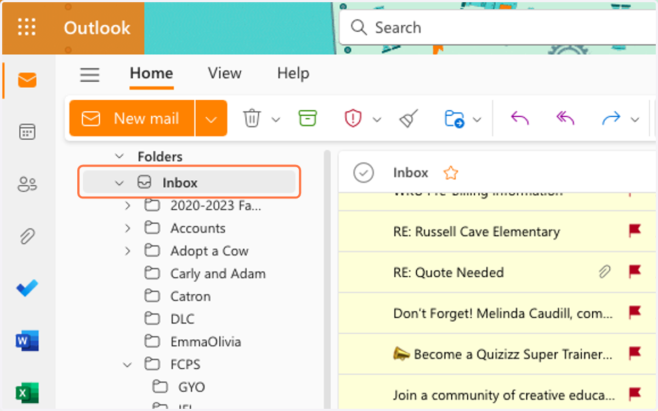Open the People contacts module

point(27,185)
